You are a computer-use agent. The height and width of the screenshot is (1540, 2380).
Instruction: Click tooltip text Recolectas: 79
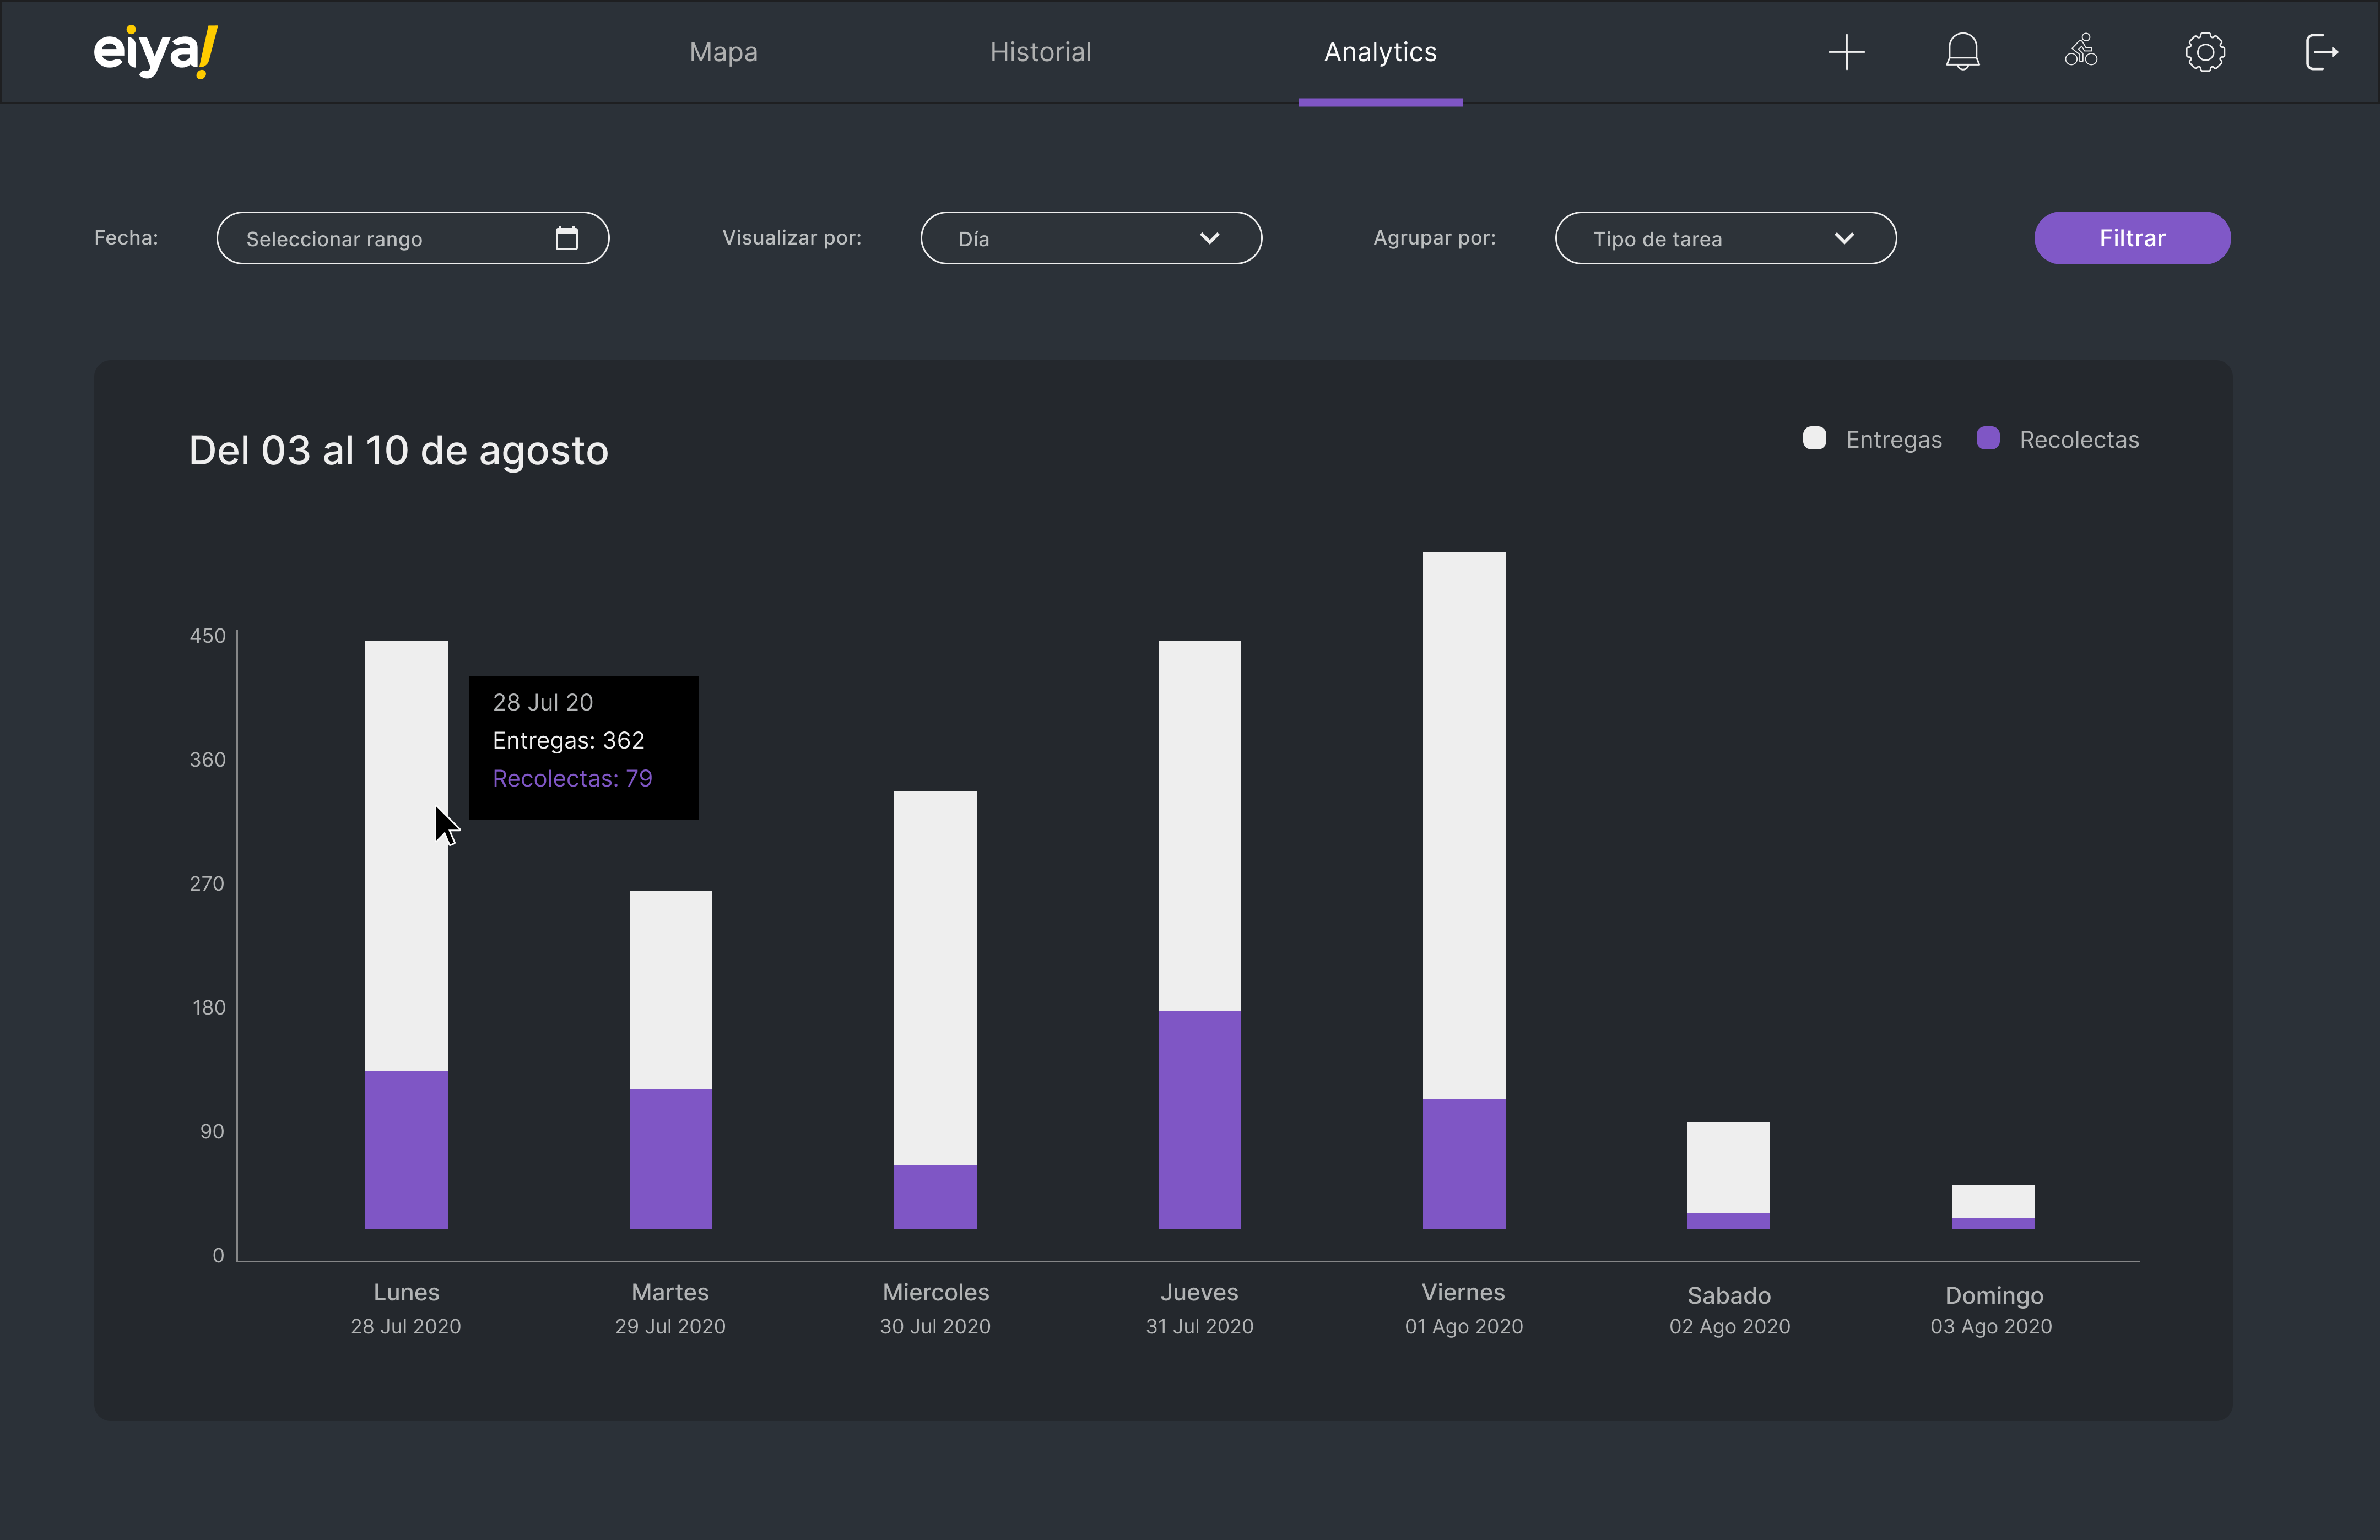pyautogui.click(x=572, y=778)
